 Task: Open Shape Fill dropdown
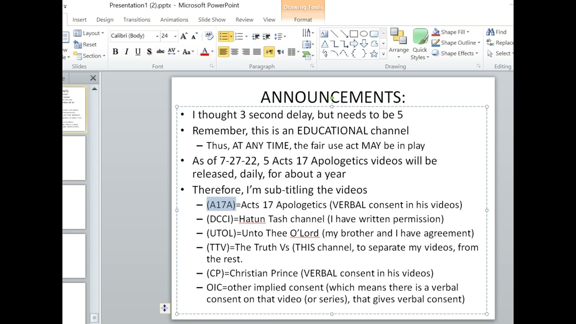[x=450, y=32]
